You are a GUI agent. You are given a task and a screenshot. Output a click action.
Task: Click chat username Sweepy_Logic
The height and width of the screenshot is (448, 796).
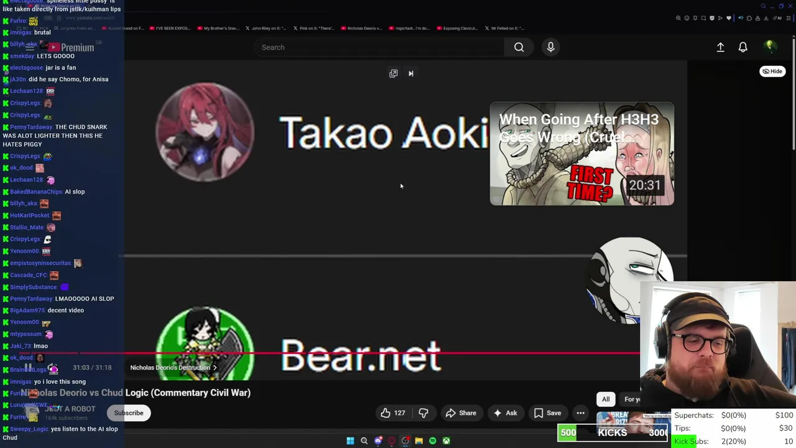click(x=29, y=429)
